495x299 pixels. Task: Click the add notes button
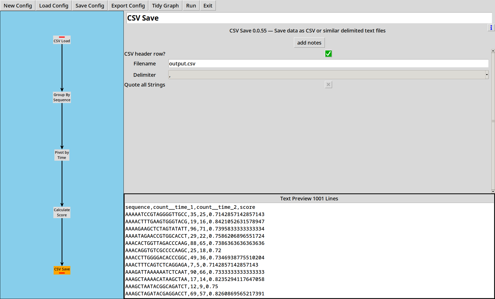click(x=309, y=43)
